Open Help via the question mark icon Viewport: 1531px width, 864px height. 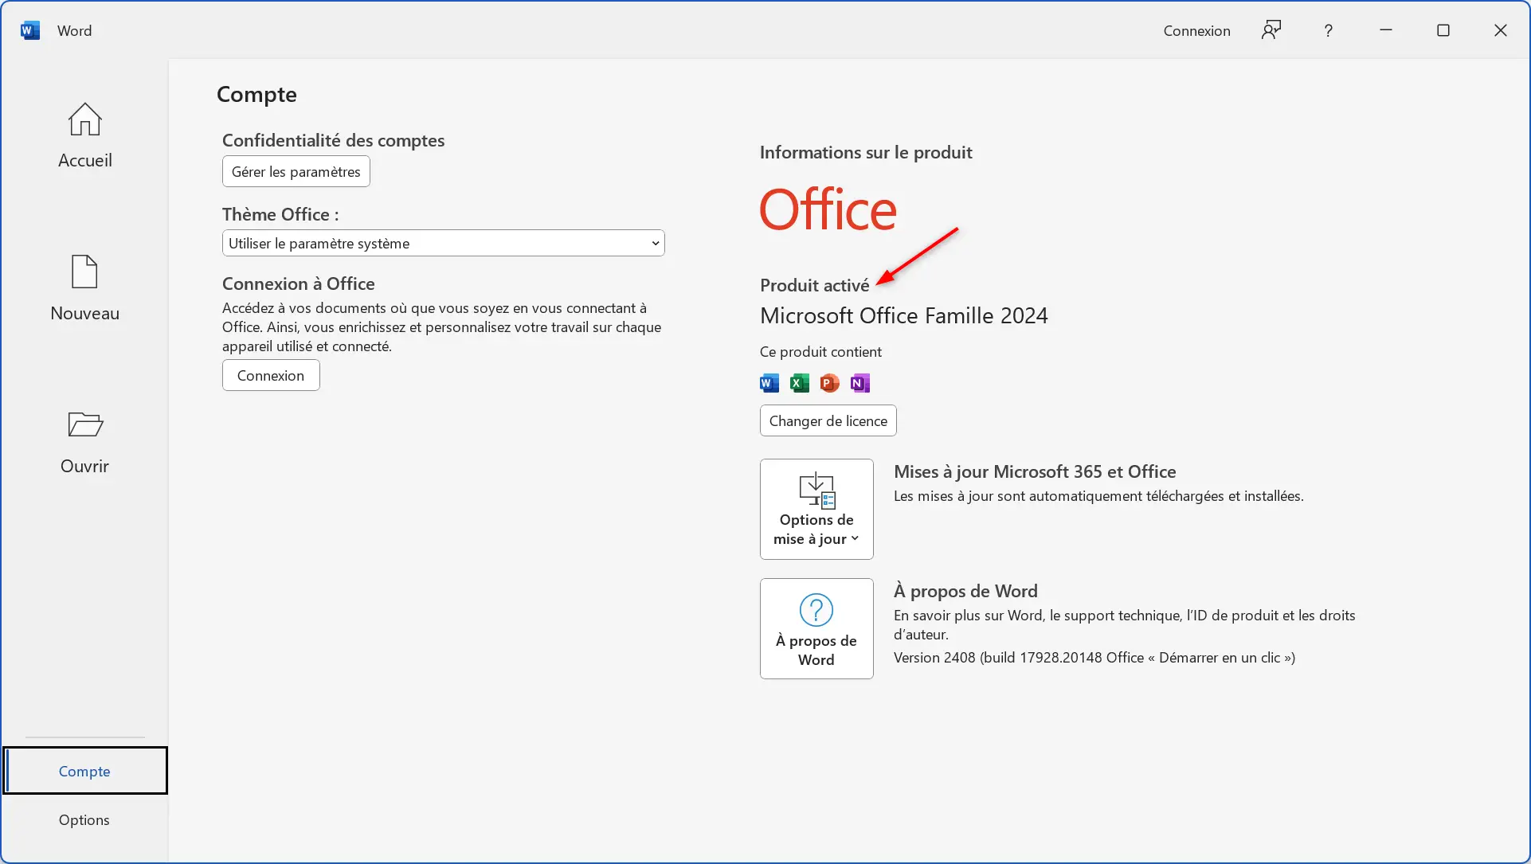[1328, 30]
